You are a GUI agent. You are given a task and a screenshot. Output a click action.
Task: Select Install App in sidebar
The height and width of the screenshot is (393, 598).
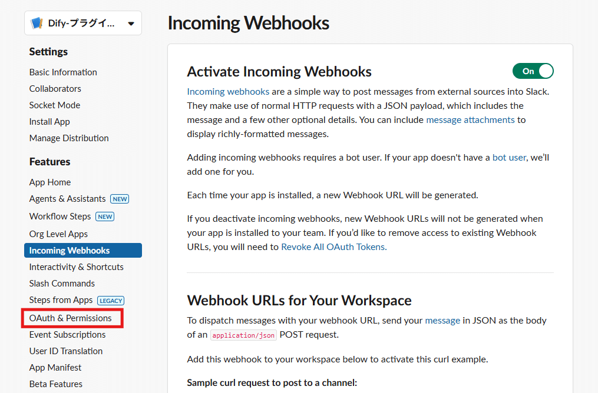click(x=49, y=122)
